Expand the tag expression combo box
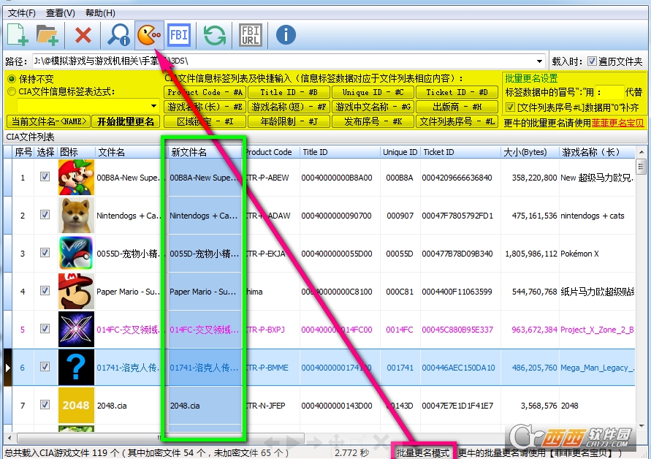Viewport: 651px width, 459px height. tap(153, 106)
